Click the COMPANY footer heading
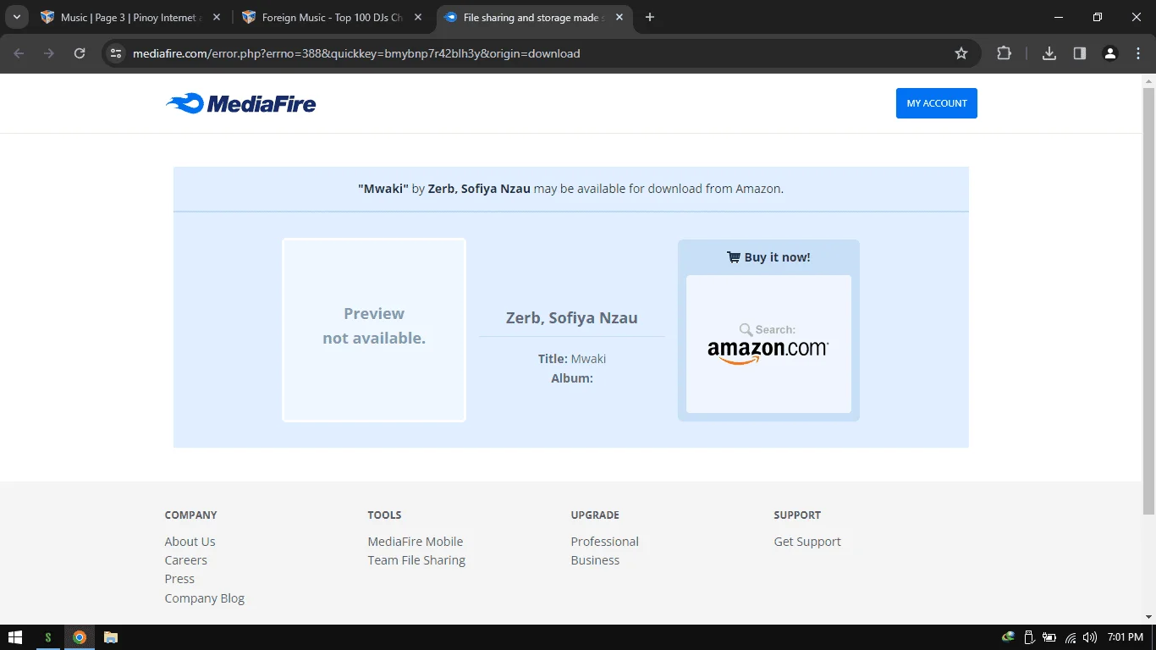 pos(191,515)
